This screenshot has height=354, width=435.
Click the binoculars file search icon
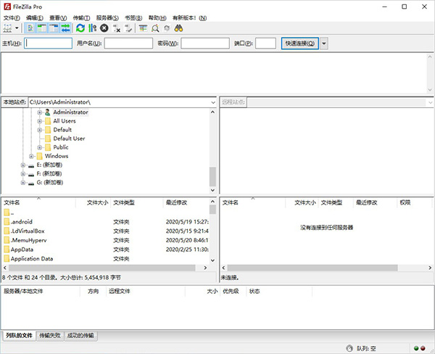pos(178,28)
